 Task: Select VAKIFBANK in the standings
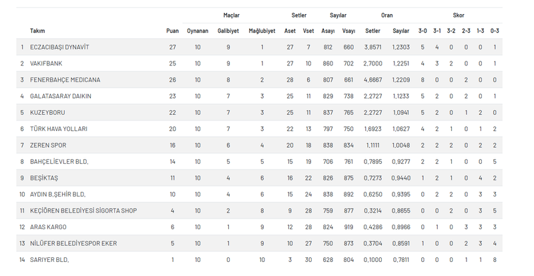coord(46,63)
